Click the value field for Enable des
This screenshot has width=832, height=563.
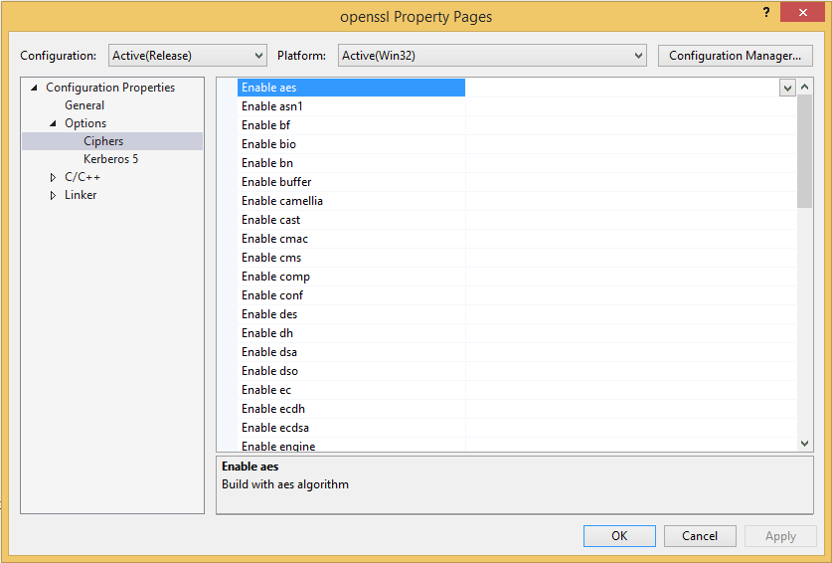(631, 314)
